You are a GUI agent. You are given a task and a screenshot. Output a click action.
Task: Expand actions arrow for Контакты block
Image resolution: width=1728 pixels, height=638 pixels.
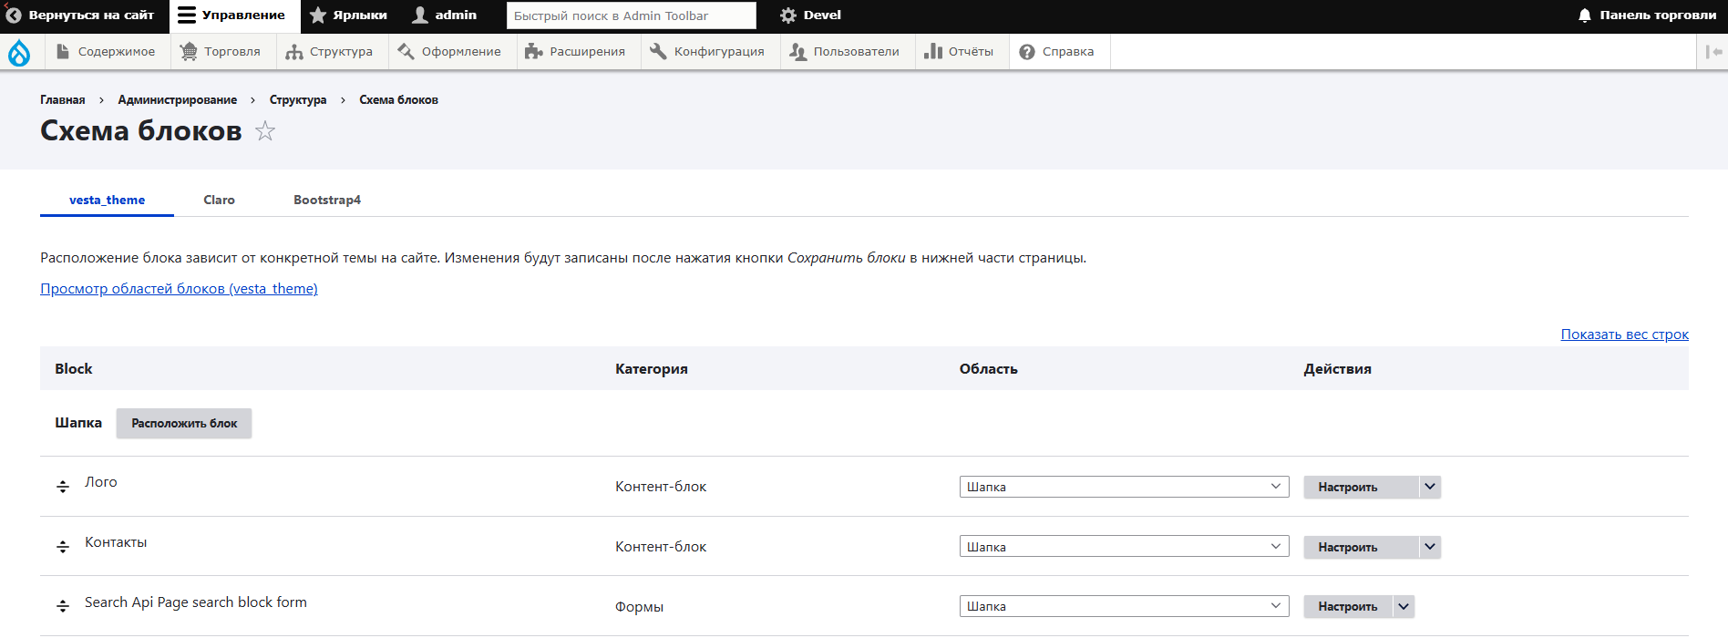pyautogui.click(x=1430, y=547)
